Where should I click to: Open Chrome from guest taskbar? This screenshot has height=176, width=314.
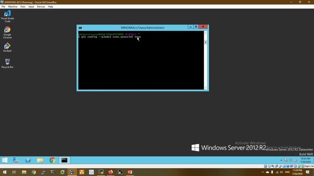point(52,160)
